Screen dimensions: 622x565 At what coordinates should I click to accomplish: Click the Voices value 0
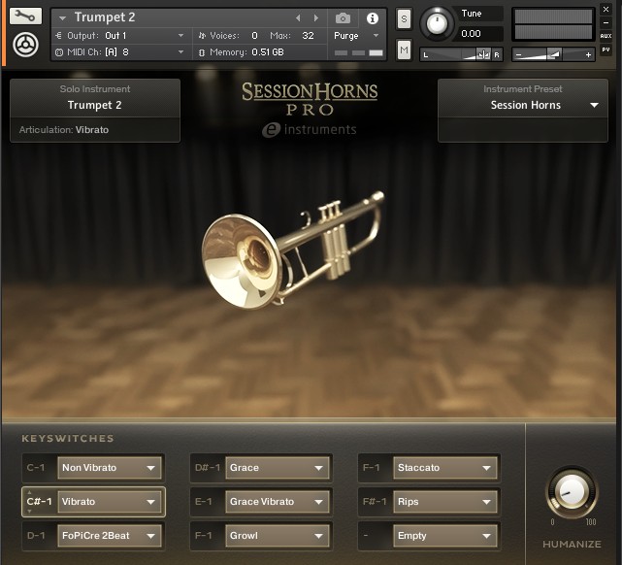pyautogui.click(x=254, y=36)
